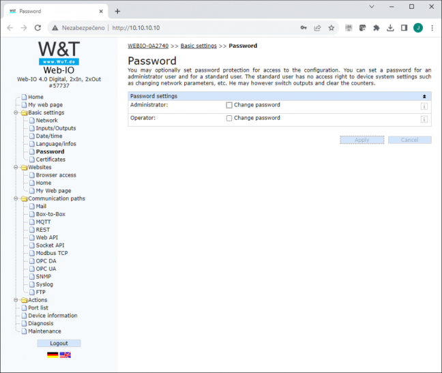
Task: Tick the Operator Change password checkbox
Action: pos(229,118)
